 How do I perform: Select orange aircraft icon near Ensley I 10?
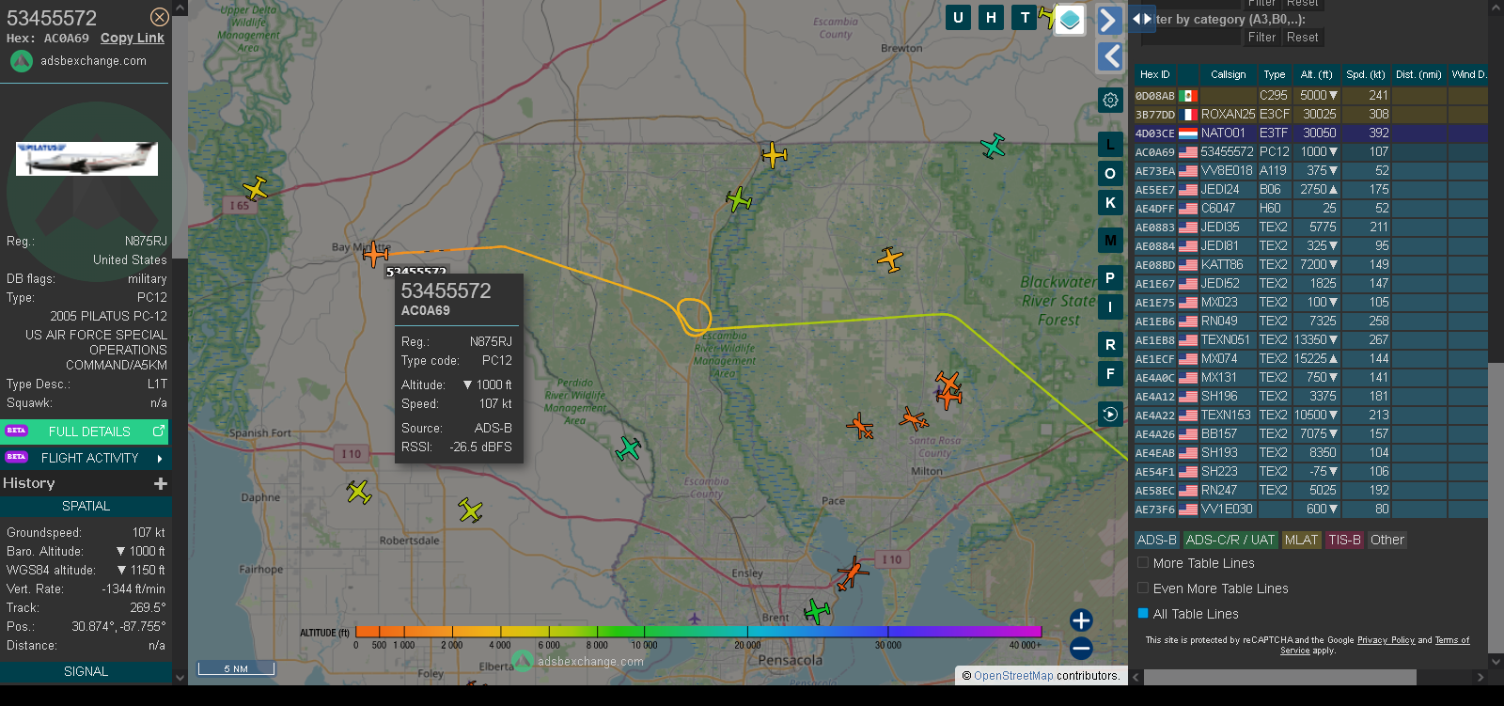click(x=852, y=573)
